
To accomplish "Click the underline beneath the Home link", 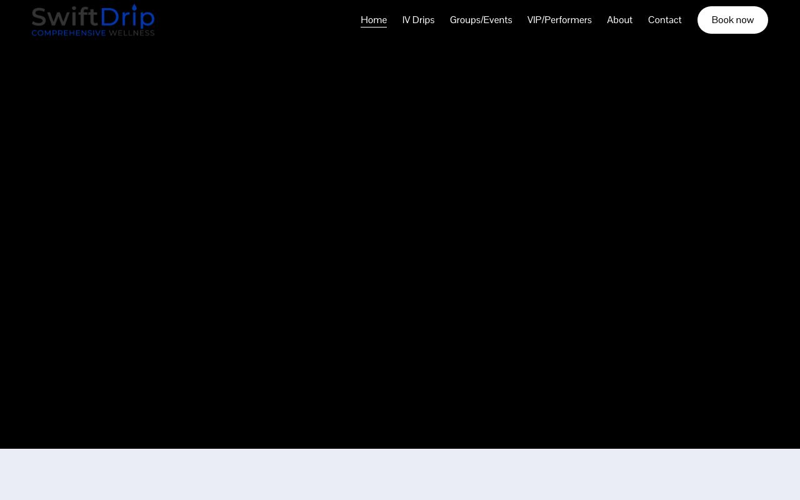I will click(x=373, y=27).
